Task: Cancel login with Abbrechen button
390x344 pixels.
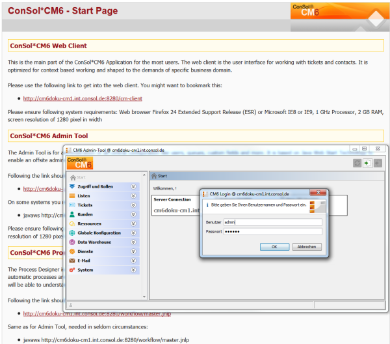Action: [307, 246]
